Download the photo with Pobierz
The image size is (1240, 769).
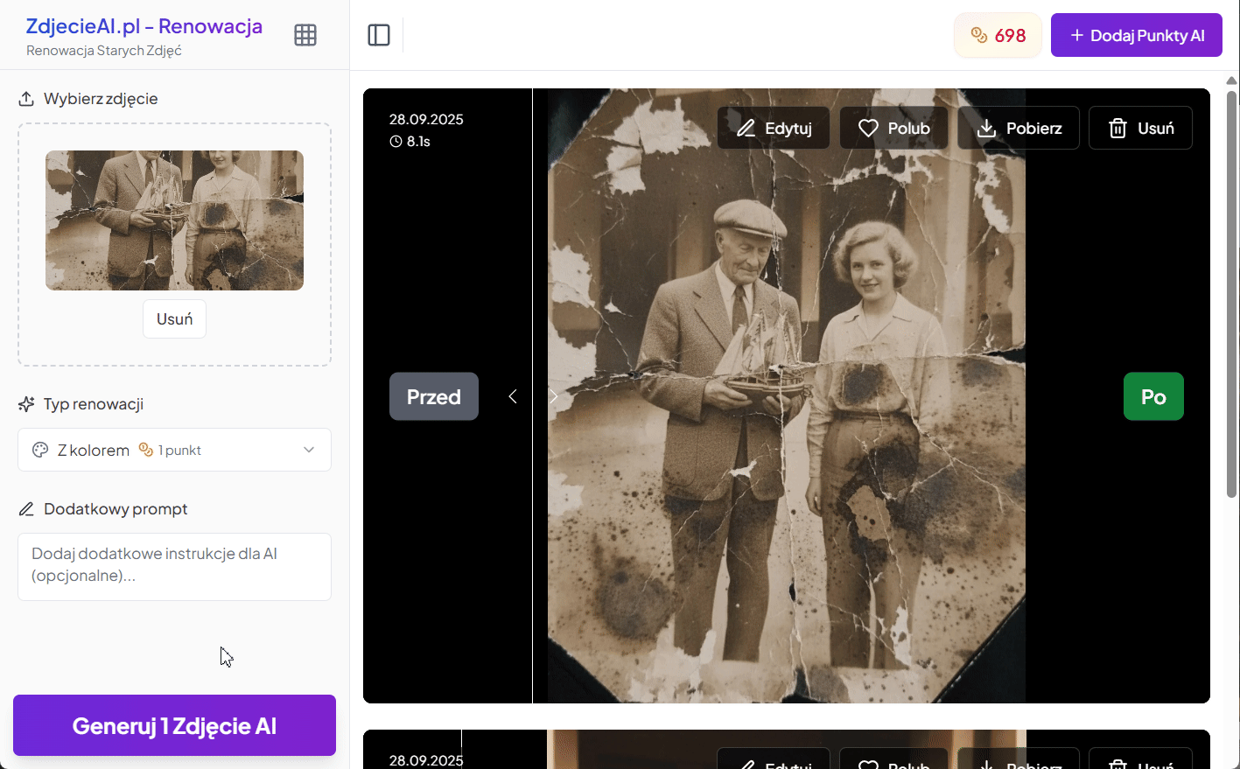pyautogui.click(x=1019, y=129)
